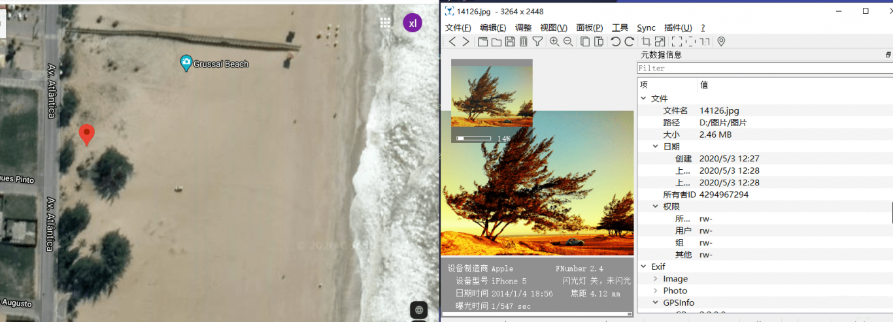893x322 pixels.
Task: Open the Sync menu
Action: (x=646, y=27)
